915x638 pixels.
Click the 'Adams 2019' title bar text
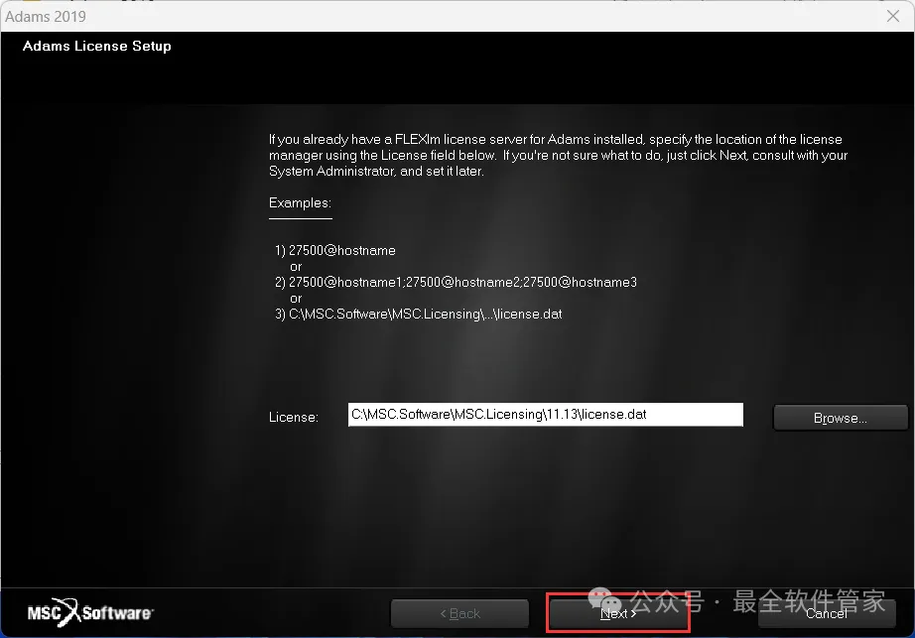46,16
